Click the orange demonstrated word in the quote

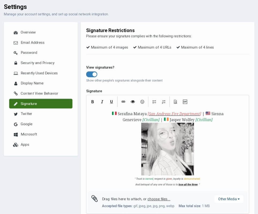pyautogui.click(x=192, y=179)
